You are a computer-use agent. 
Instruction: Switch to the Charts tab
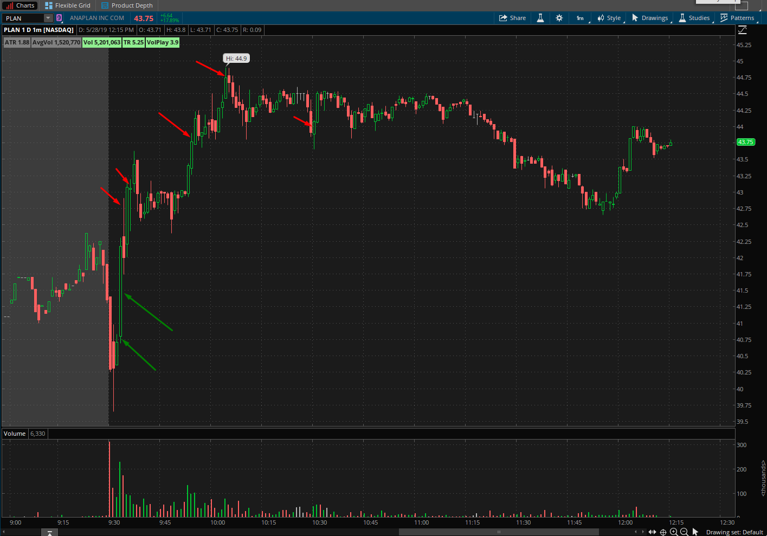pos(20,5)
